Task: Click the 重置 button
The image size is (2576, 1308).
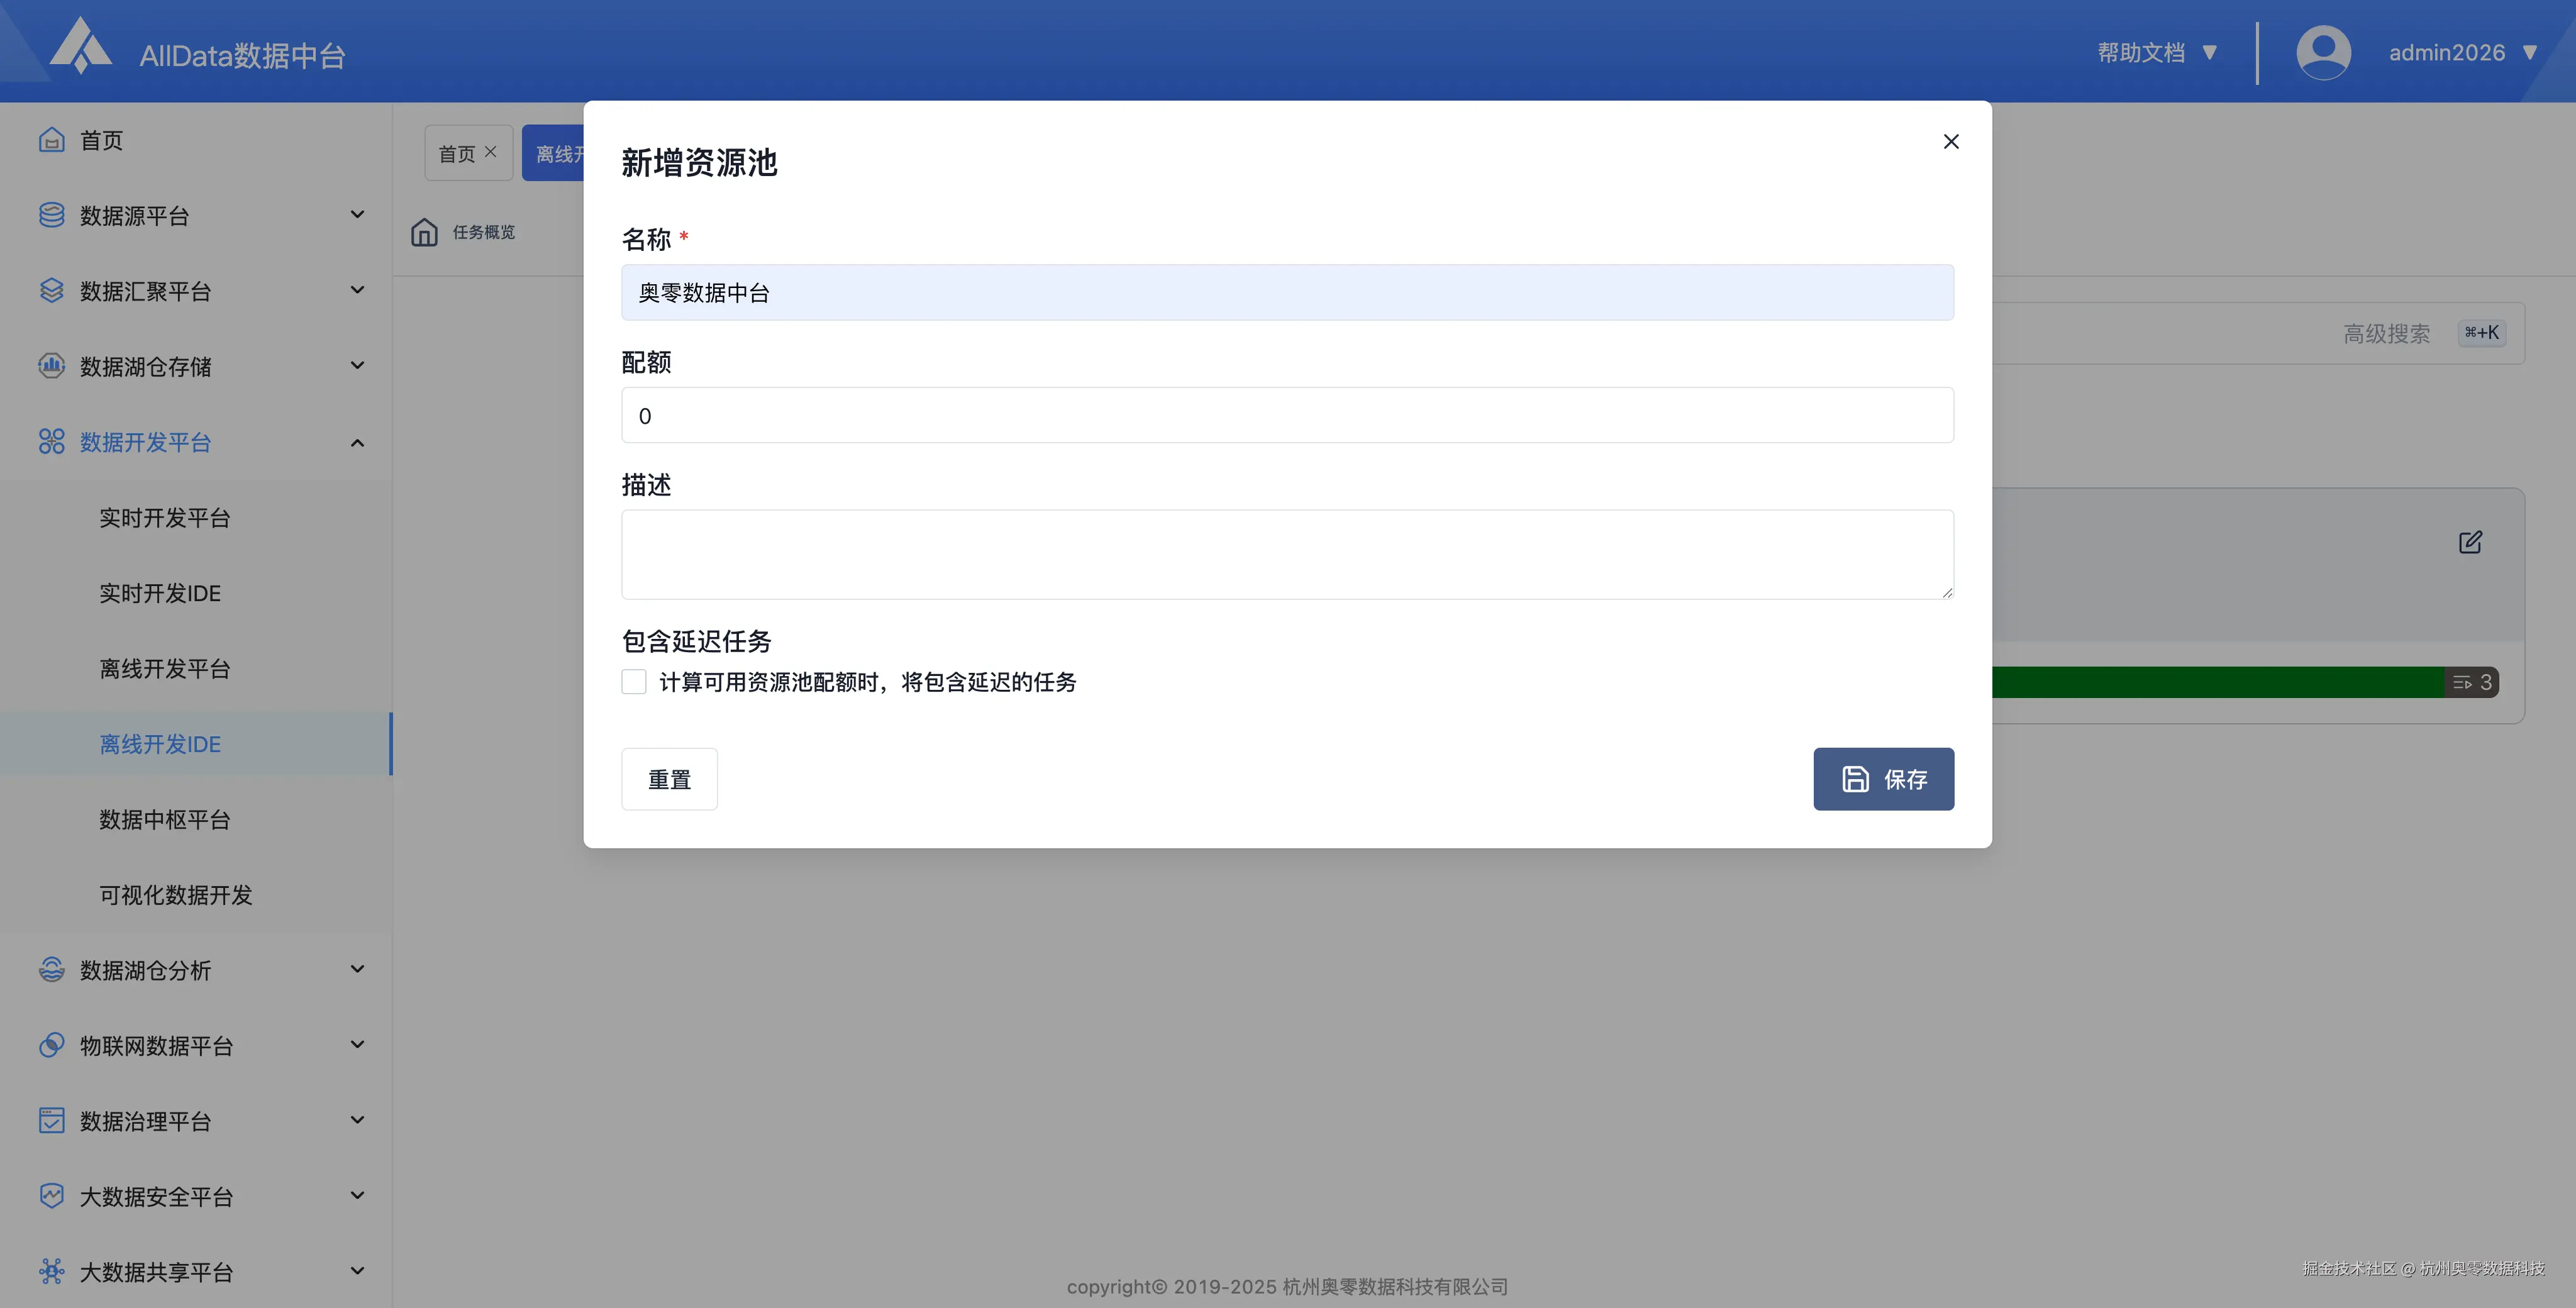Action: [669, 779]
